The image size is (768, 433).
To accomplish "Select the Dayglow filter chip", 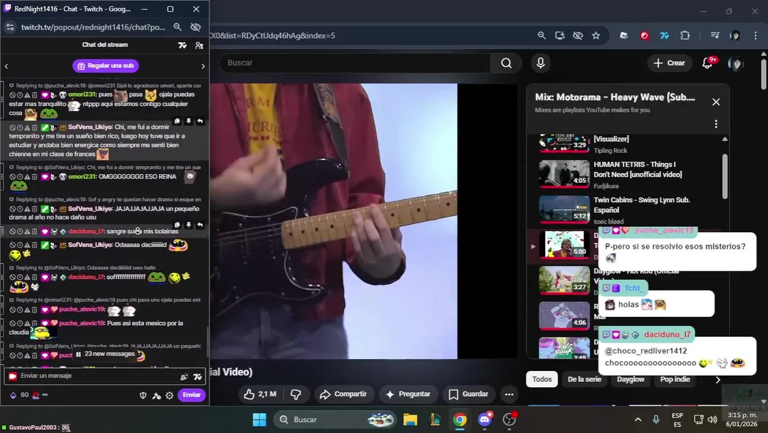I will point(630,379).
